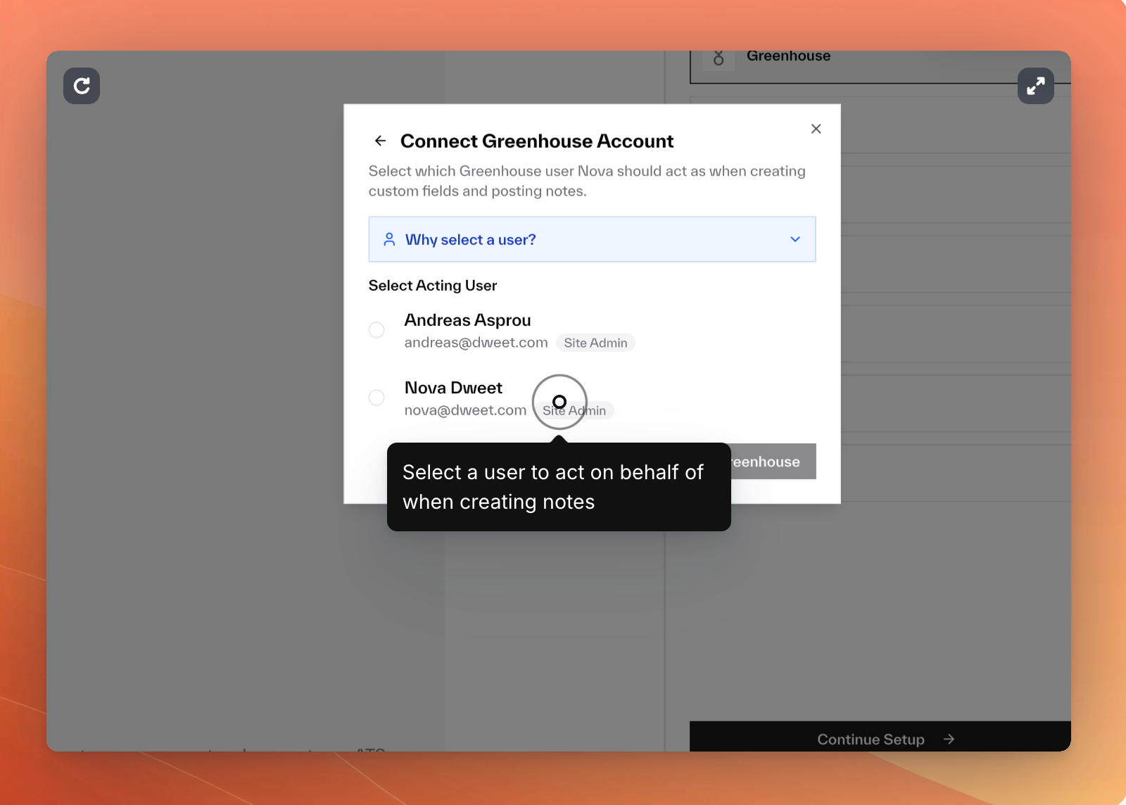Click Andreas's Site Admin badge
1126x805 pixels.
pyautogui.click(x=595, y=343)
